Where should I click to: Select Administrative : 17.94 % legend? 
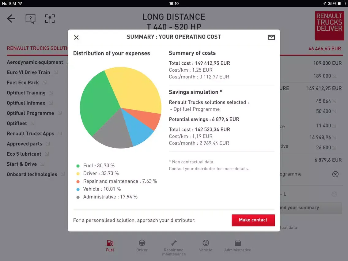tap(107, 197)
